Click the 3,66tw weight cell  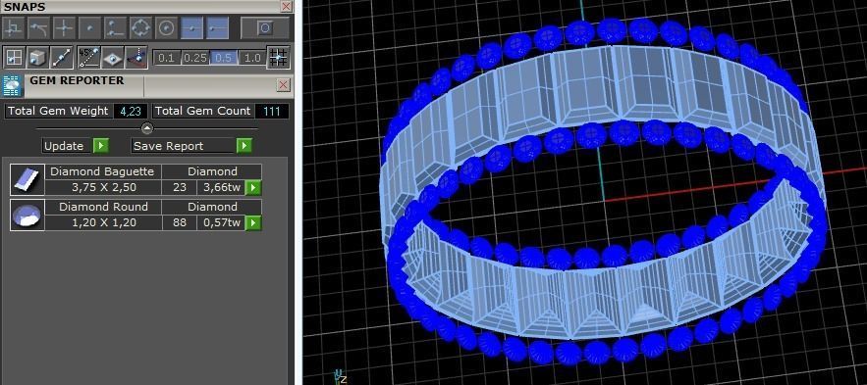click(221, 187)
